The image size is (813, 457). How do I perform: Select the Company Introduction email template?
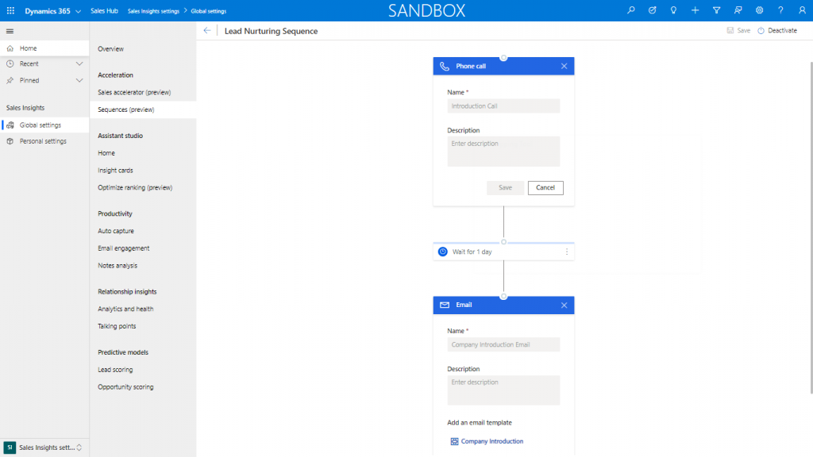coord(492,441)
